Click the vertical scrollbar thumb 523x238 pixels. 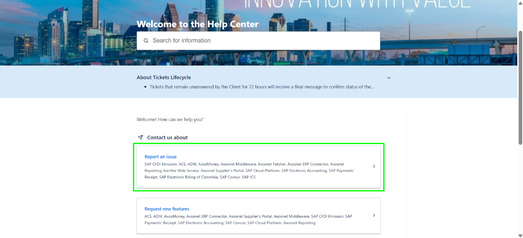[520, 87]
